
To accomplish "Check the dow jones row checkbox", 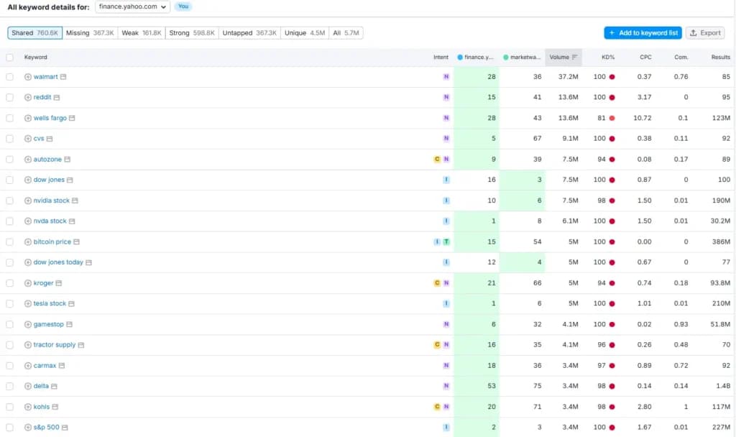I will click(10, 180).
